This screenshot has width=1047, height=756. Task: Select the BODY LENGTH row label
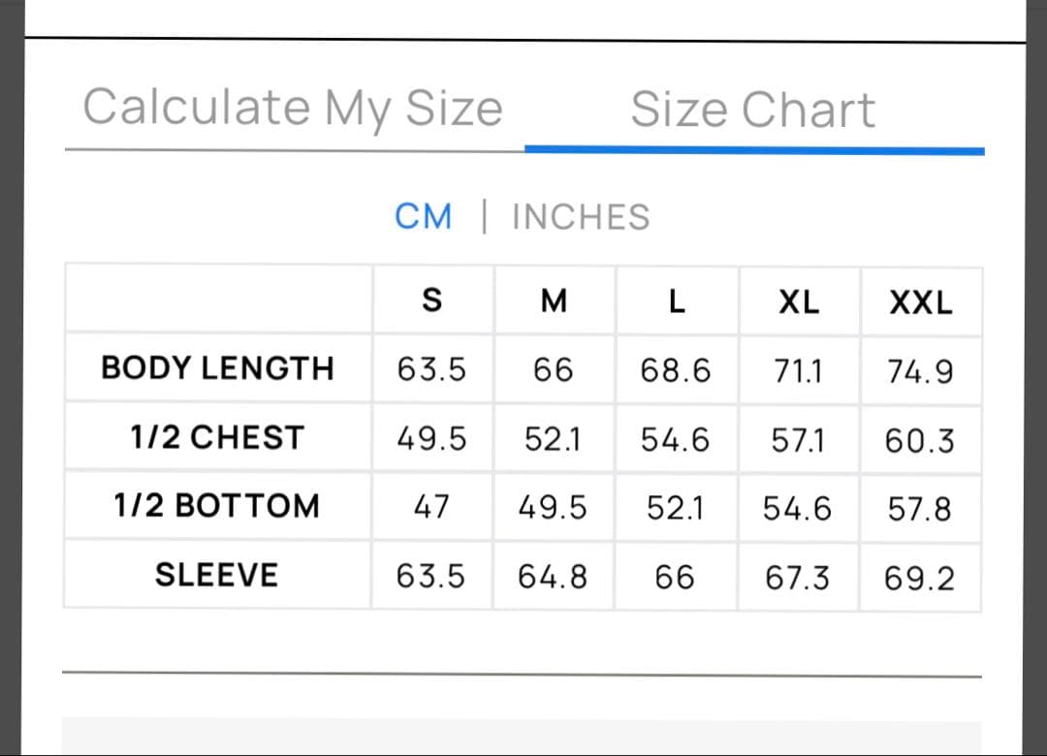click(218, 368)
